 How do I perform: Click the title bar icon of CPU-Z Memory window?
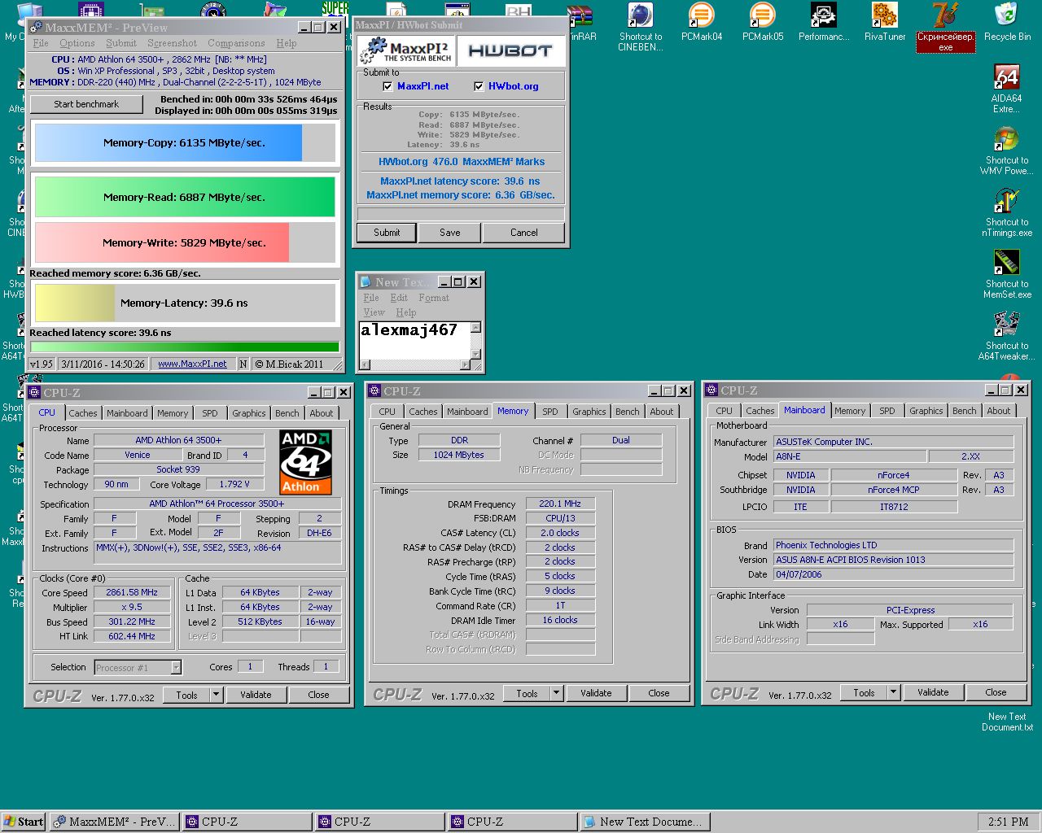pos(374,390)
